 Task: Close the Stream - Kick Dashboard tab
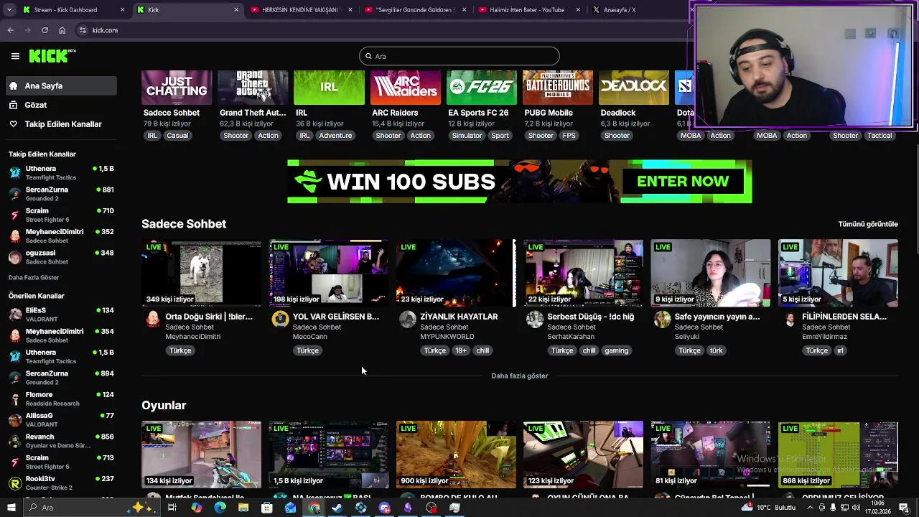123,10
